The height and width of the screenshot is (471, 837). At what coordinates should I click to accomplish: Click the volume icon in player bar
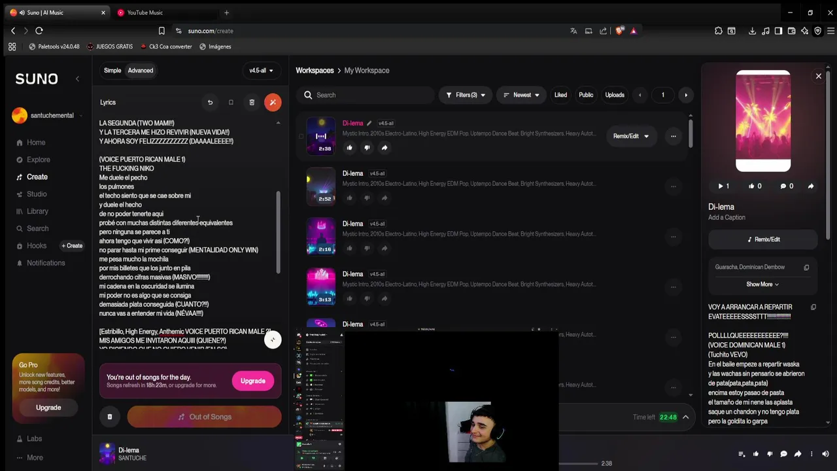coord(826,454)
